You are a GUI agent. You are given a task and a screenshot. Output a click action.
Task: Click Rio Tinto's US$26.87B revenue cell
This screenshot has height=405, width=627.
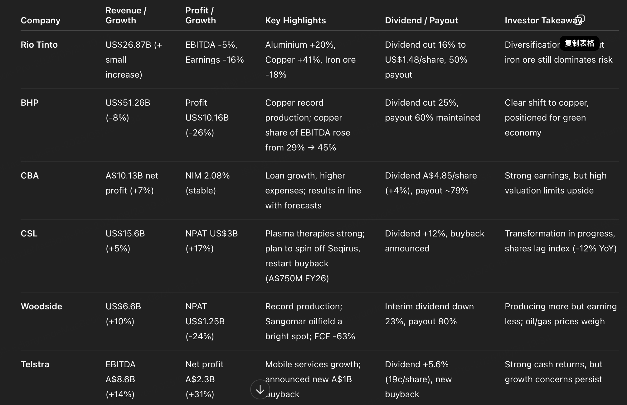(x=134, y=60)
